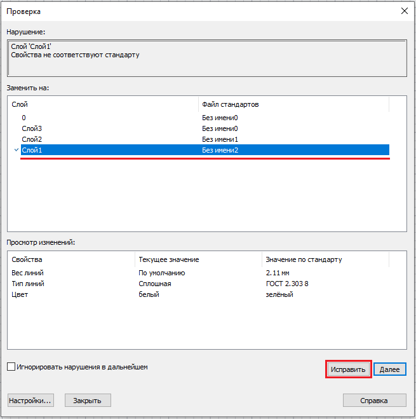
Task: Click the Закрыть button
Action: click(88, 400)
